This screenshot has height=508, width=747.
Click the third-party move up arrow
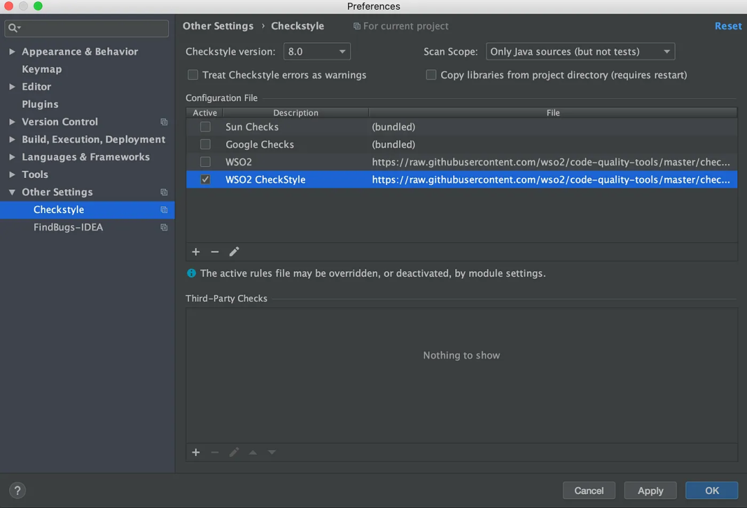click(253, 452)
